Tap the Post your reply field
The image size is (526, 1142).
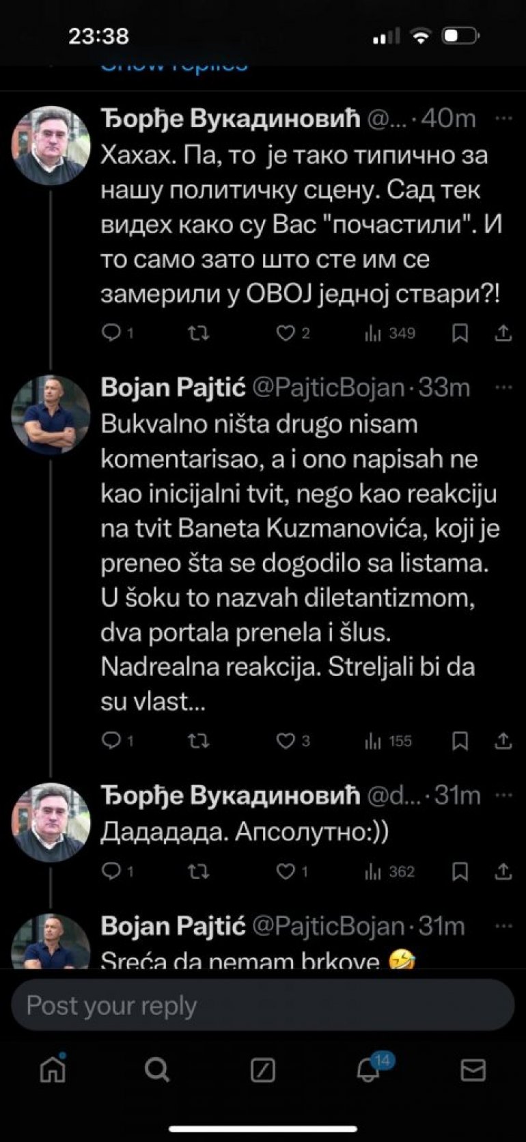pyautogui.click(x=263, y=1006)
